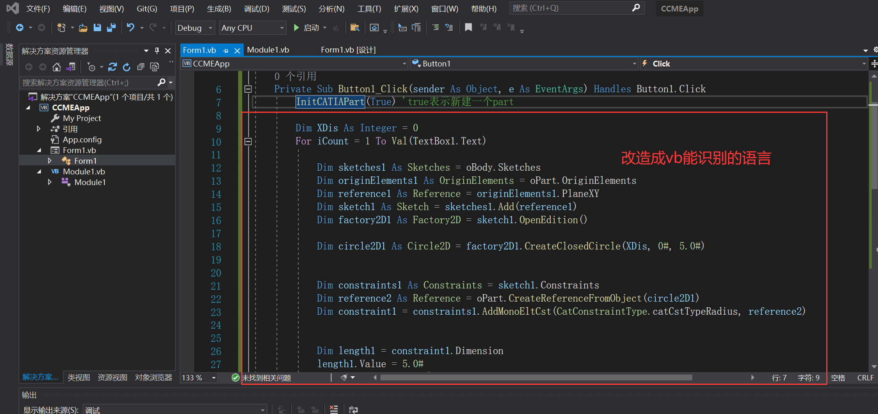Switch to the 资源视图 tab
This screenshot has height=414, width=878.
[x=112, y=377]
